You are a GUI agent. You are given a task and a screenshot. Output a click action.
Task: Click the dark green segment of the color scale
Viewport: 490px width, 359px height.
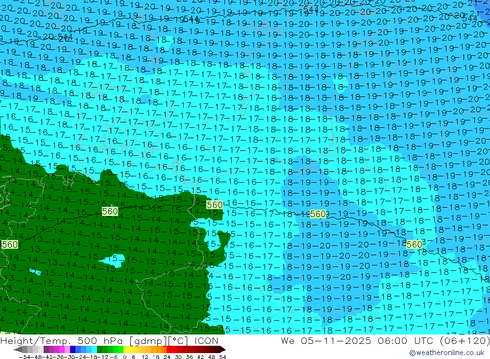click(99, 350)
